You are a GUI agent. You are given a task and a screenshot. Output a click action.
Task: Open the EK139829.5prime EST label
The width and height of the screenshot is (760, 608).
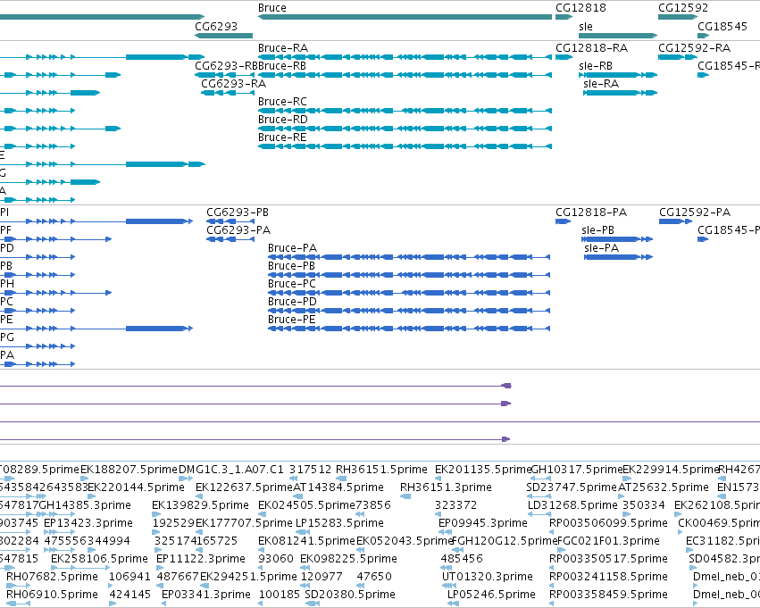tap(200, 505)
